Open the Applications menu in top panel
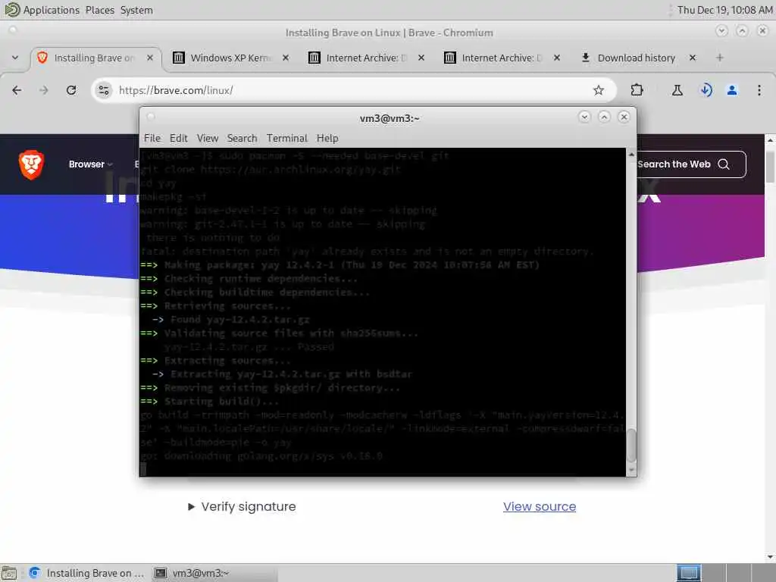776x582 pixels. (x=51, y=10)
